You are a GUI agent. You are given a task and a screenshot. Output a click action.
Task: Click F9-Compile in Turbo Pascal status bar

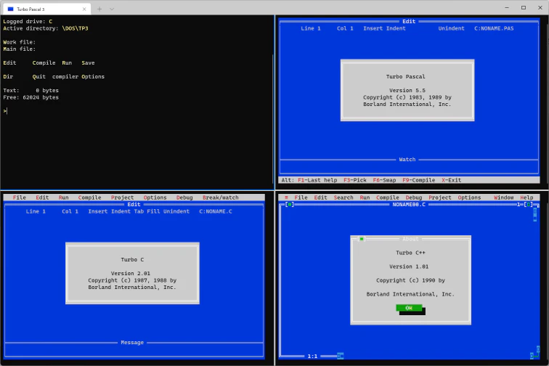click(419, 180)
